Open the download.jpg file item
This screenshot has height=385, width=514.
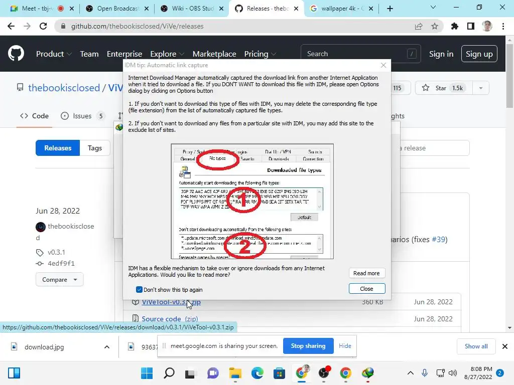pos(44,347)
